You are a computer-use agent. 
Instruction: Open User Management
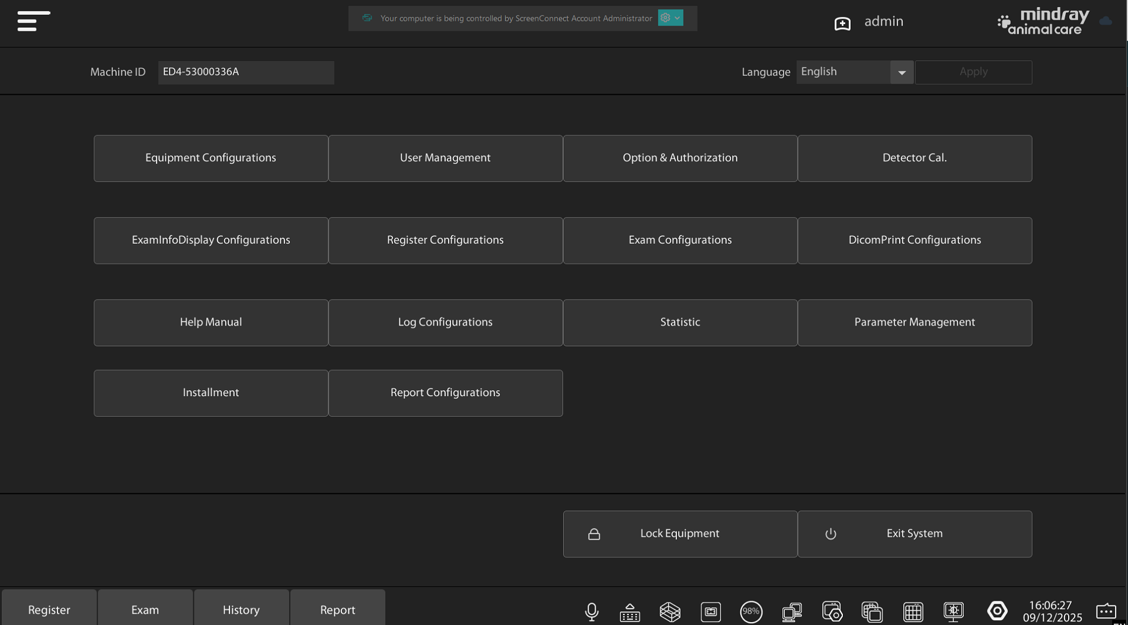(x=446, y=158)
